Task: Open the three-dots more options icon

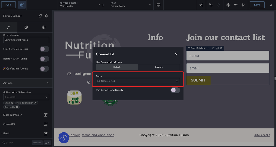Action: [236, 5]
